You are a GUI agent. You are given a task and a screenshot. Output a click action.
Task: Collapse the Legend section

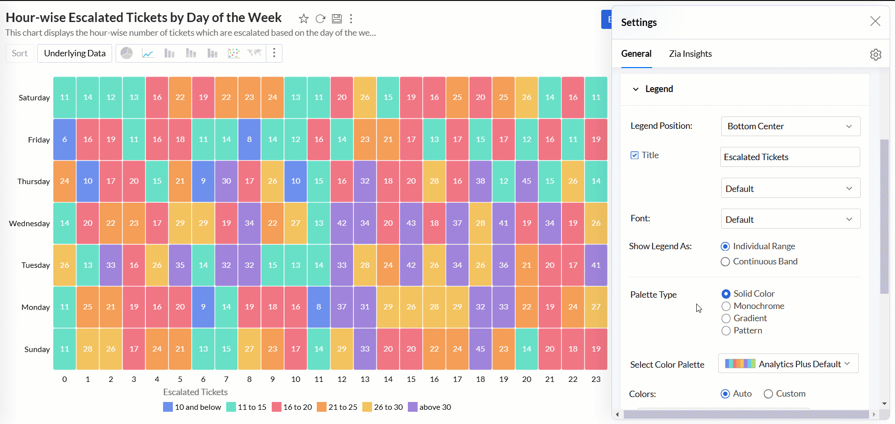click(x=636, y=89)
